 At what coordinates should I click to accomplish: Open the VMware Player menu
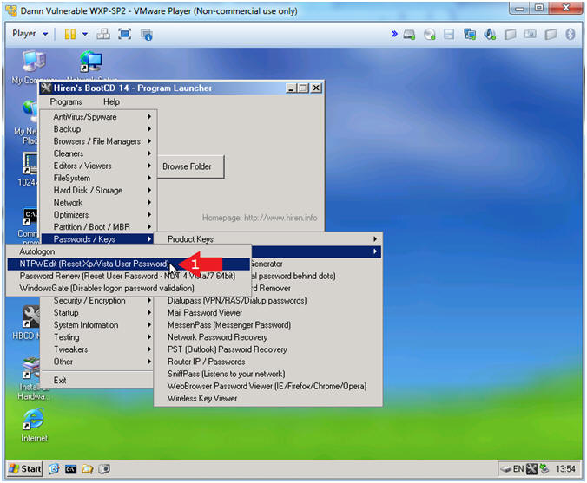pyautogui.click(x=30, y=34)
